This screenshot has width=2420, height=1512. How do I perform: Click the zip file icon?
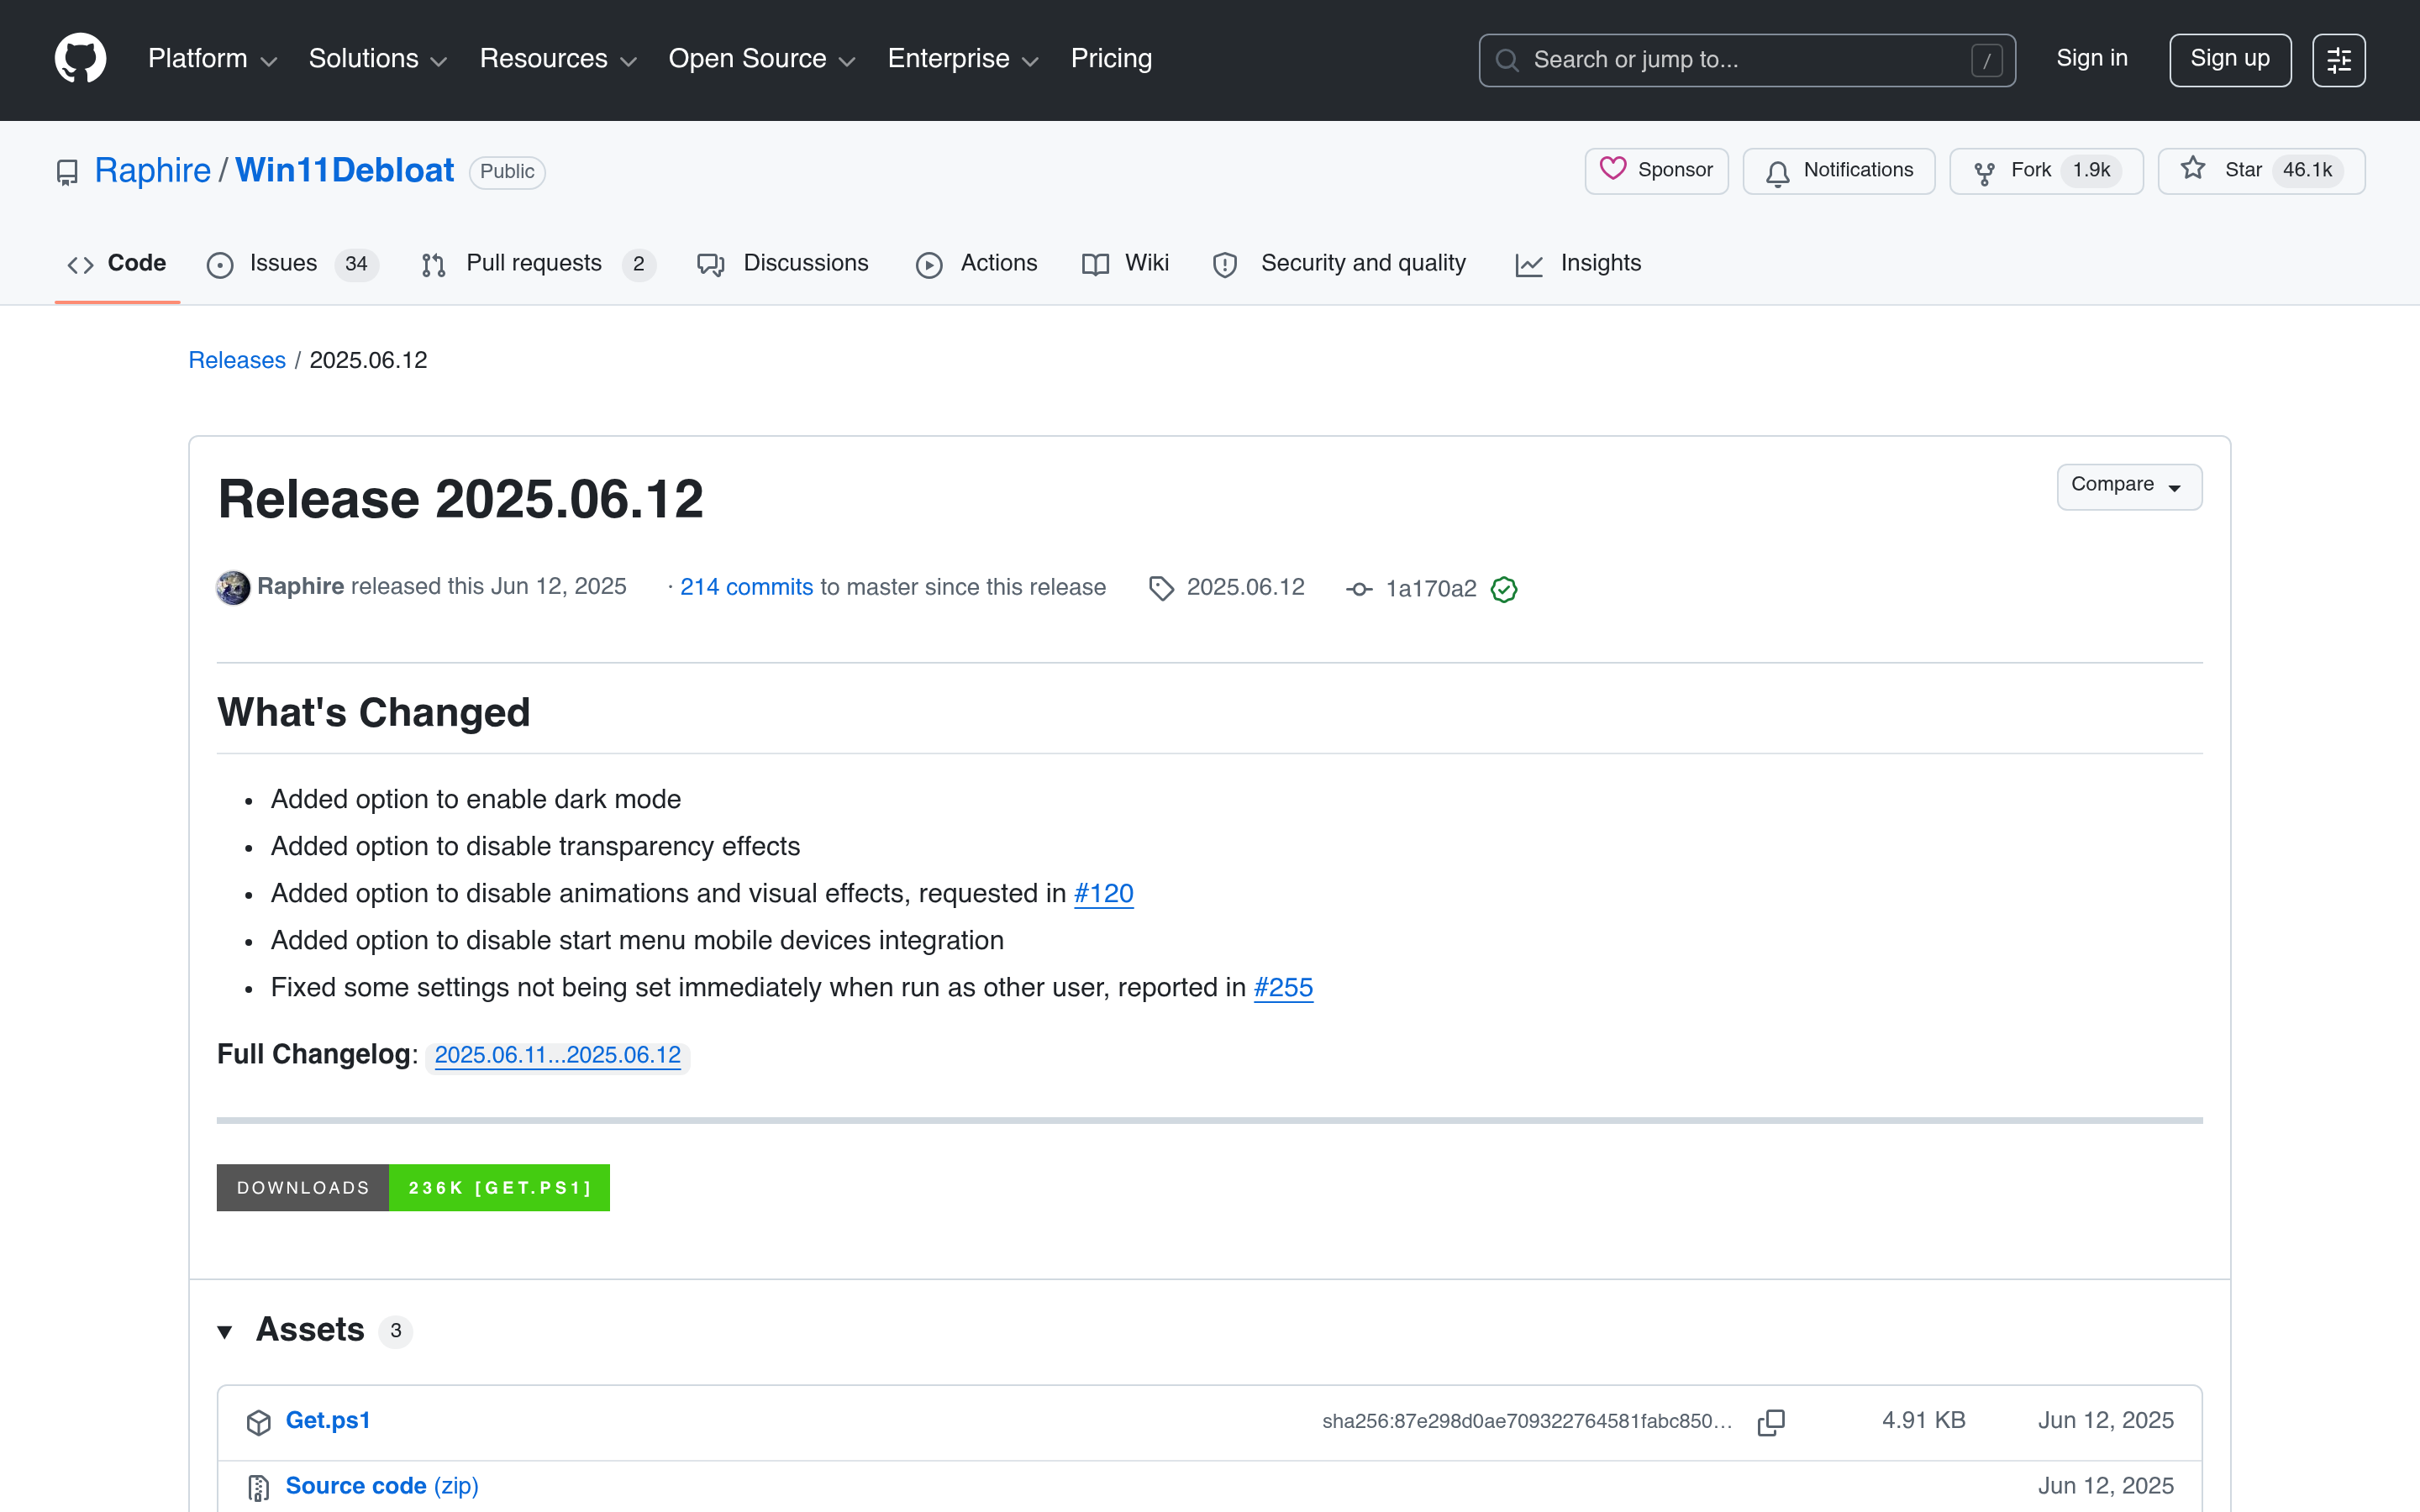click(x=258, y=1488)
